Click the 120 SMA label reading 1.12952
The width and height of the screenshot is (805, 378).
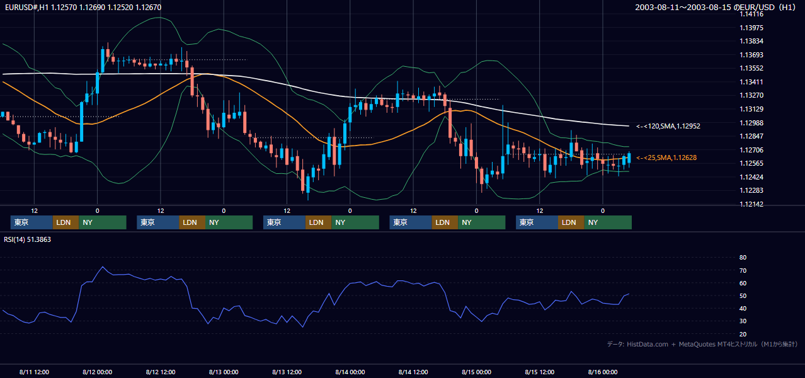668,126
